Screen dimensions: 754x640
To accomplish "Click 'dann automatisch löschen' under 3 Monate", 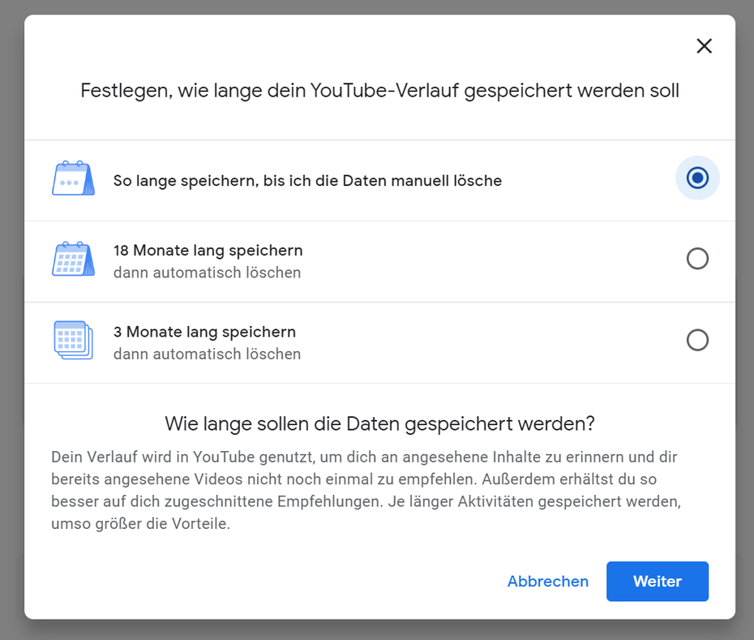I will pyautogui.click(x=208, y=354).
